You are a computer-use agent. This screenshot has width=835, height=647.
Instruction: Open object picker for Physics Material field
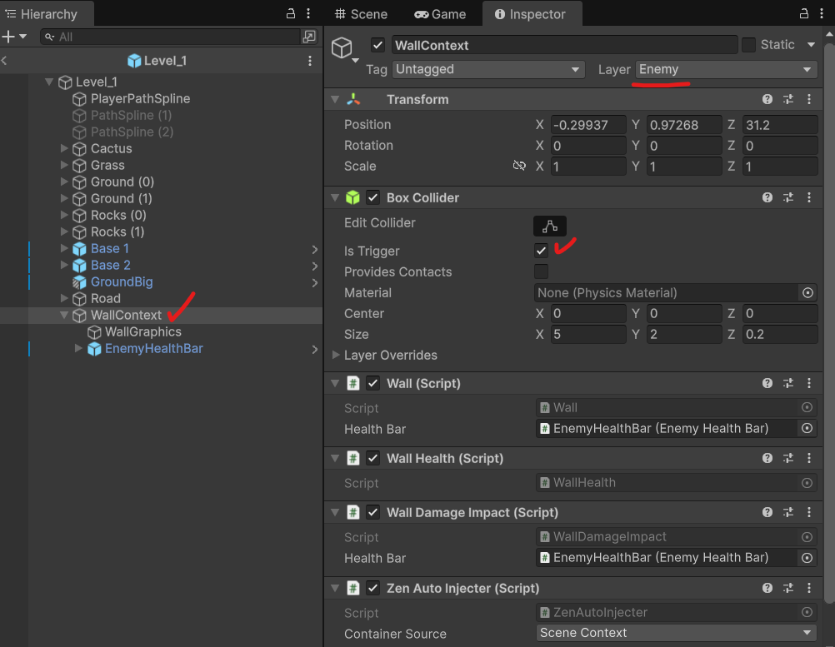(x=807, y=293)
